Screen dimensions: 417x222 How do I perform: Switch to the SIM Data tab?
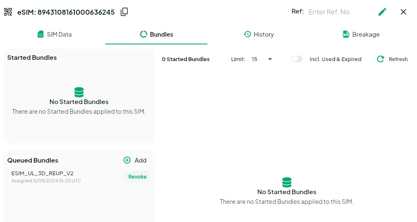tap(55, 35)
